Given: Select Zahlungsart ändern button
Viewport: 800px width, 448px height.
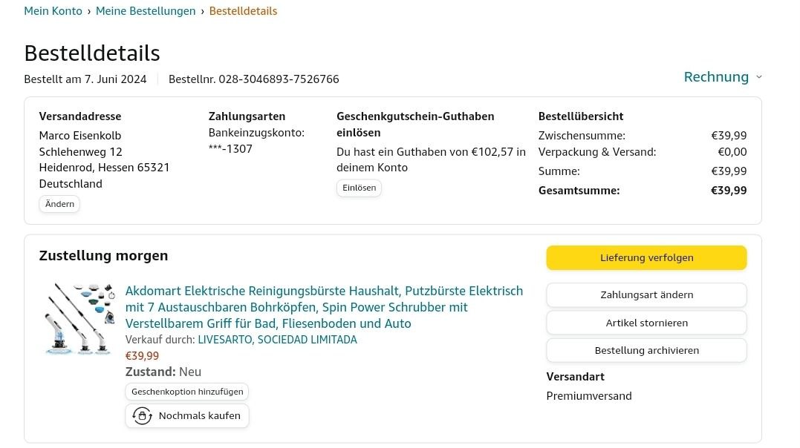Looking at the screenshot, I should tap(646, 295).
